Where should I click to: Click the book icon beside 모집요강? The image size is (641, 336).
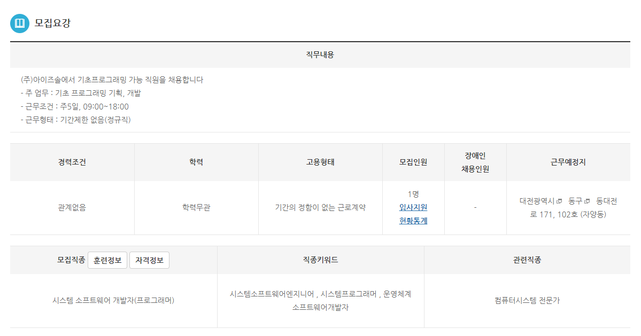point(20,24)
